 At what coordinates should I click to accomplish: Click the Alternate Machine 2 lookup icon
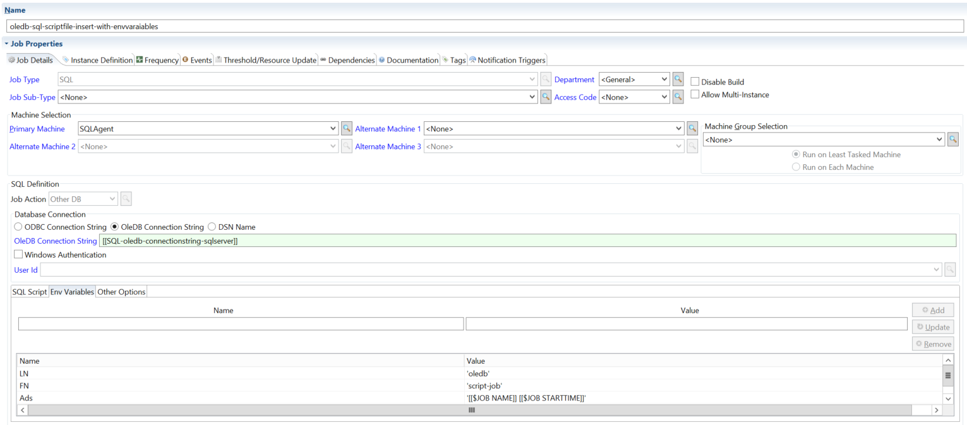[x=347, y=147]
